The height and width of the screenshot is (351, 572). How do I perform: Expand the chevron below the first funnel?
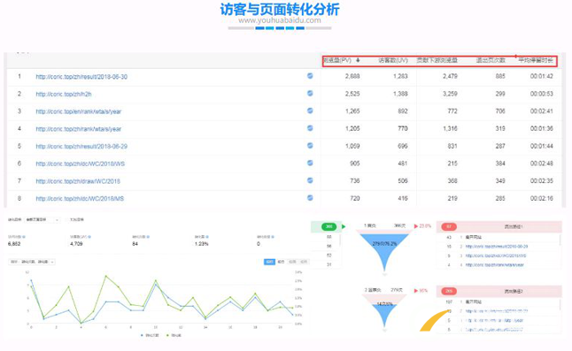(x=384, y=274)
